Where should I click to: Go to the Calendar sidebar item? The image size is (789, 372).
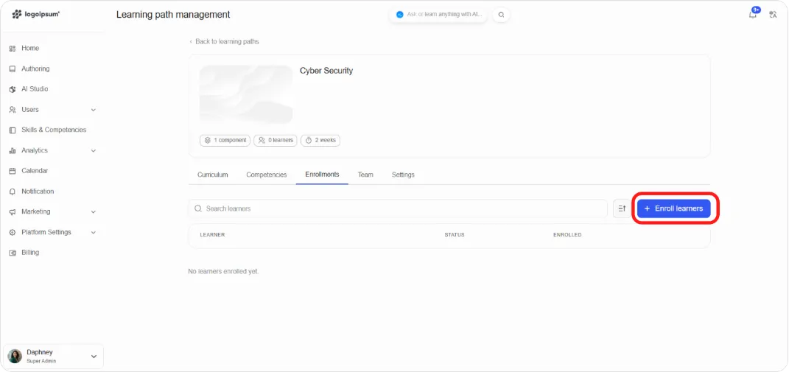coord(35,171)
